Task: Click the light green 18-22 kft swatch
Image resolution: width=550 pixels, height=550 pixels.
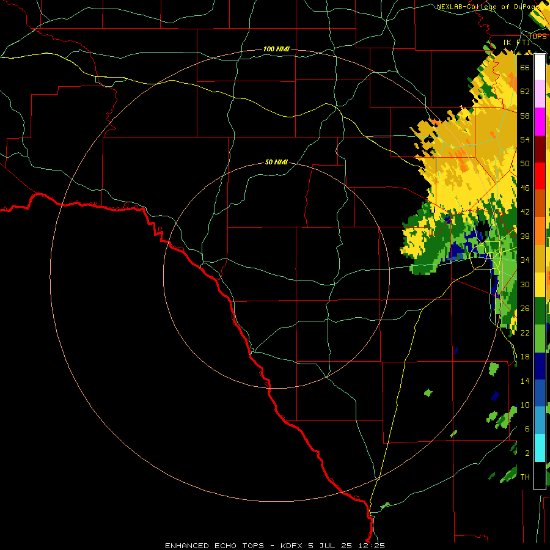Action: [540, 339]
